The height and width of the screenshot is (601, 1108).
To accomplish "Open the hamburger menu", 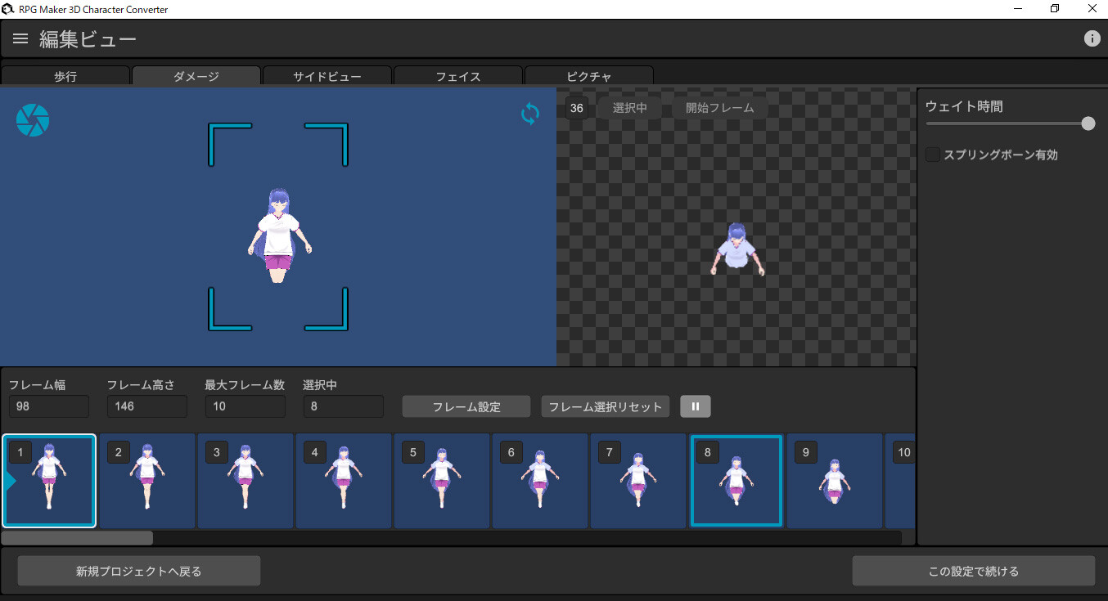I will 20,38.
